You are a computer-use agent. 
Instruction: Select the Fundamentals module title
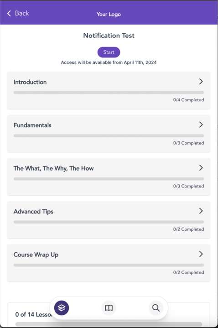tap(32, 125)
